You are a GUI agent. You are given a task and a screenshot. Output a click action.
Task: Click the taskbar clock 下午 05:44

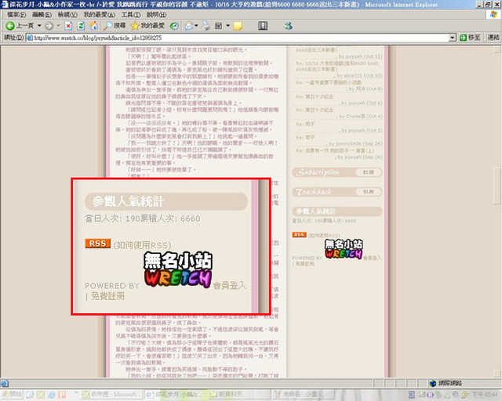click(x=485, y=395)
